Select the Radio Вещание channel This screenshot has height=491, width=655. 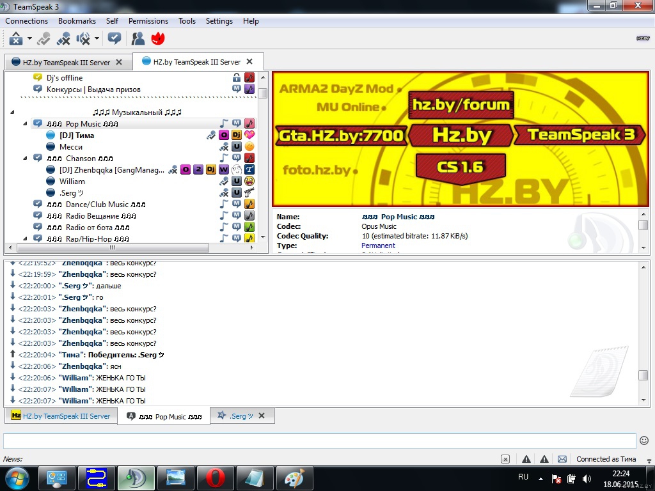click(91, 216)
